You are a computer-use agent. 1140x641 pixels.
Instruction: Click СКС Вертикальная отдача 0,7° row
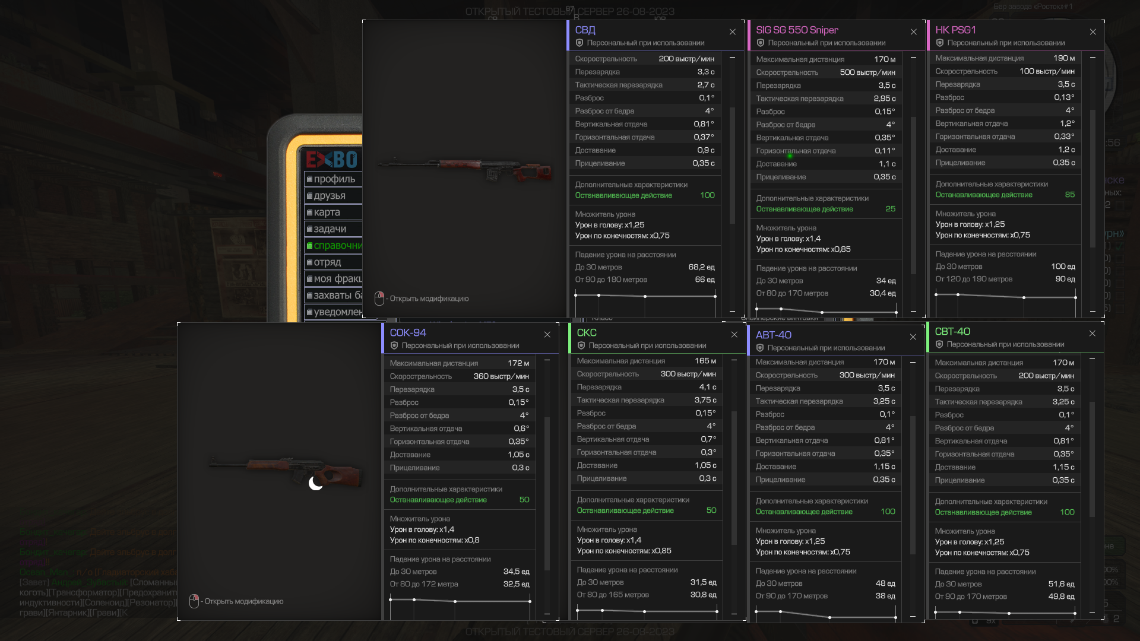tap(646, 439)
